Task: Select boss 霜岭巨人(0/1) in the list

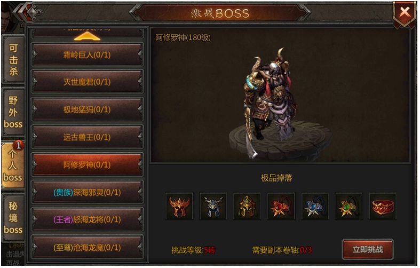Action: [88, 54]
